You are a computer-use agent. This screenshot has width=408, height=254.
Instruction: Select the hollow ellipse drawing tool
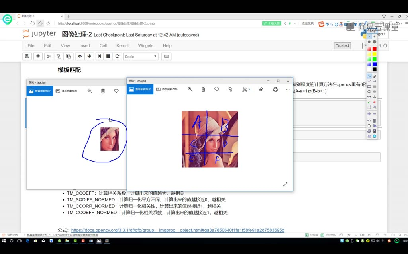[x=369, y=92]
